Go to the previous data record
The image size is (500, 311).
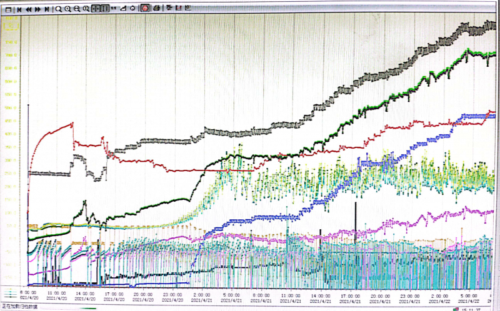pos(29,9)
